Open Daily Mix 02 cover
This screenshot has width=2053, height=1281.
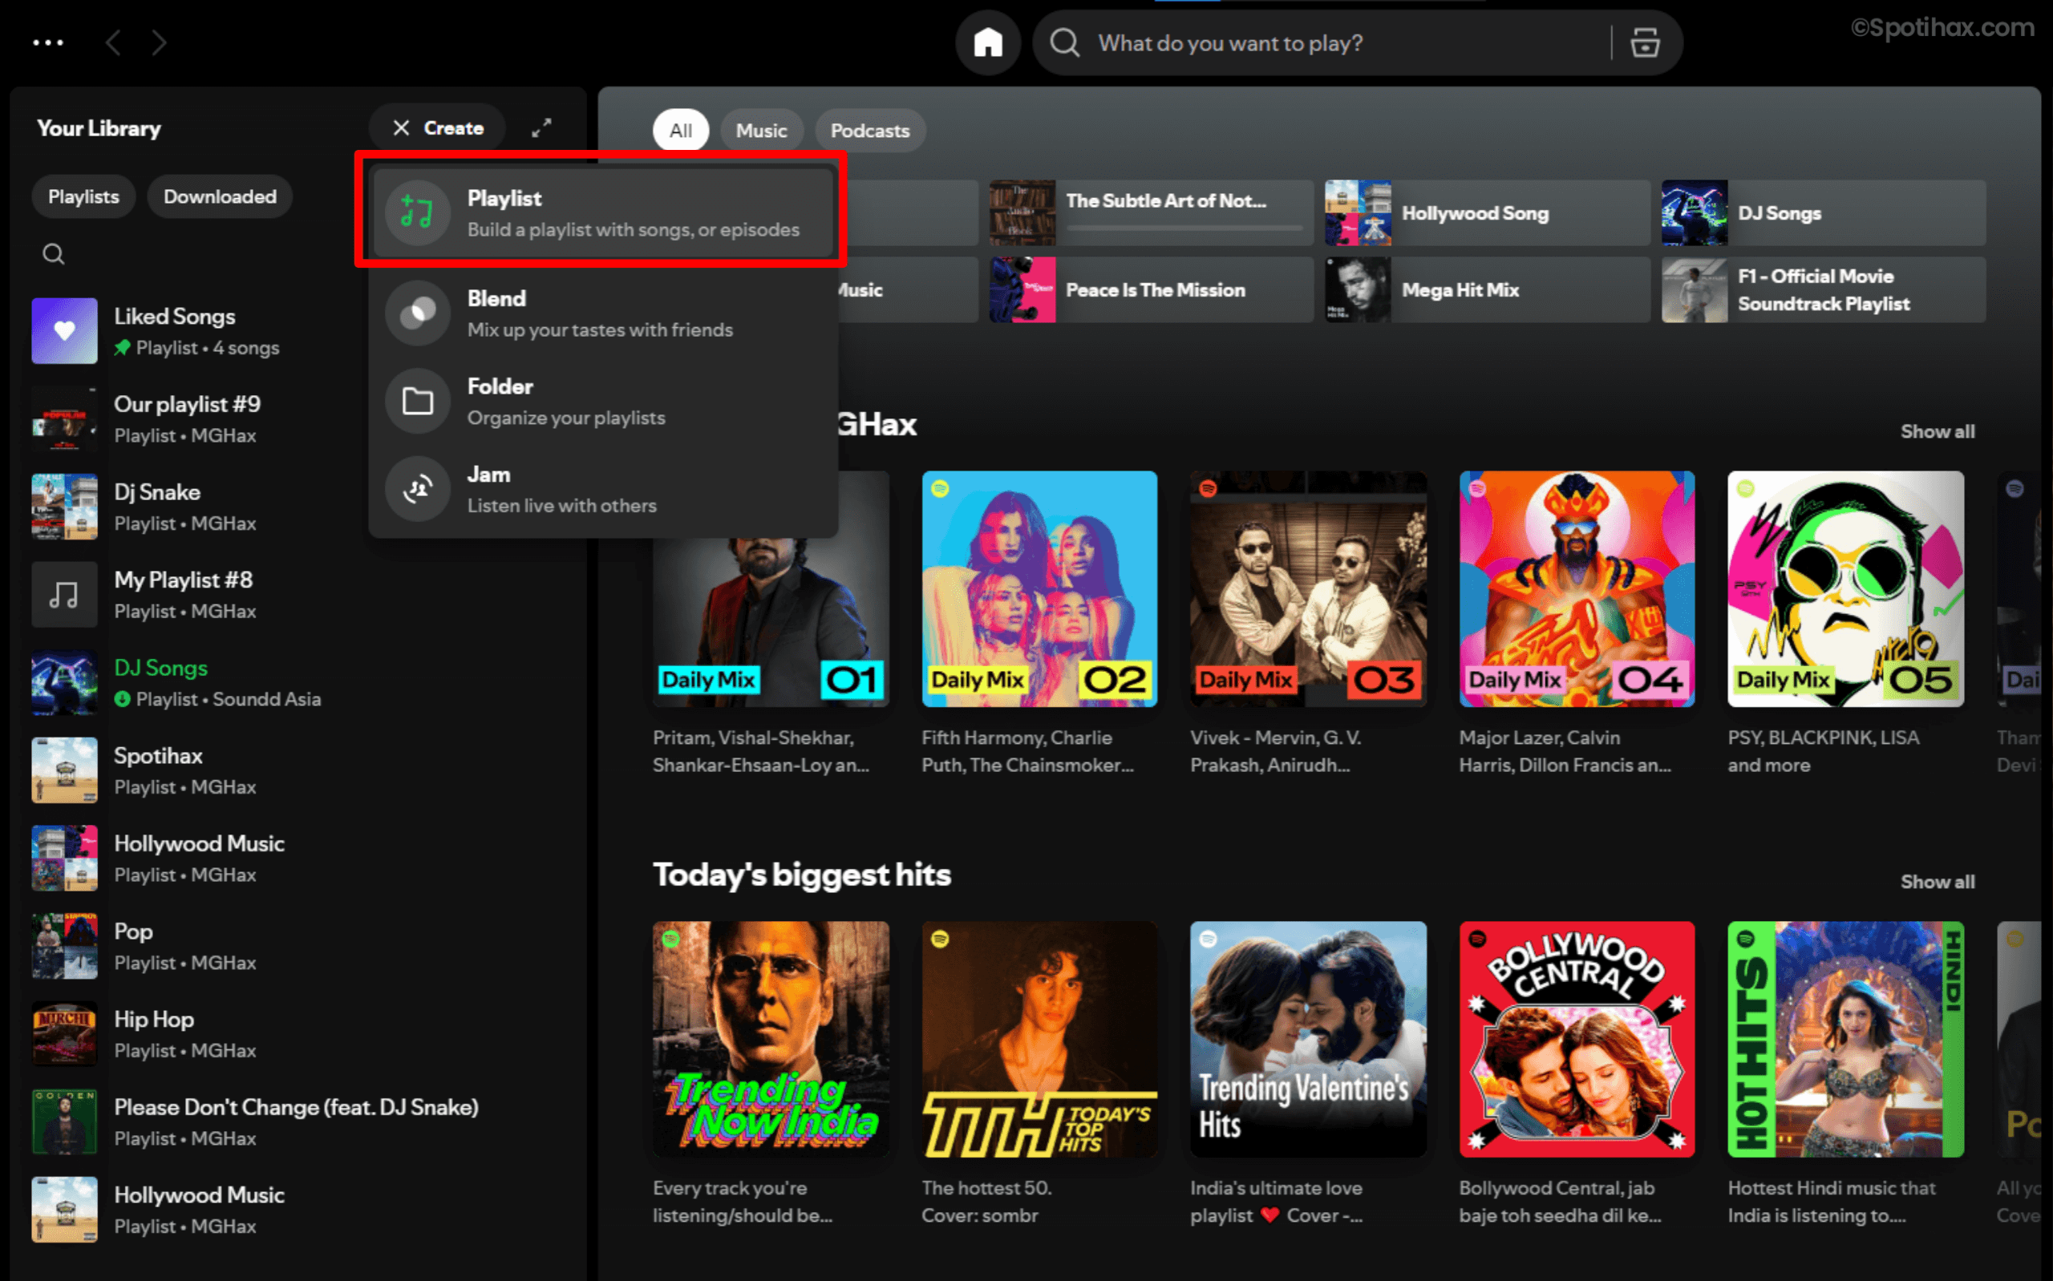pos(1039,589)
